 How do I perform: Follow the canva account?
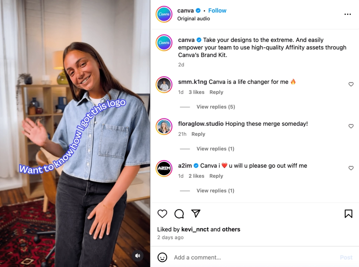click(x=217, y=11)
